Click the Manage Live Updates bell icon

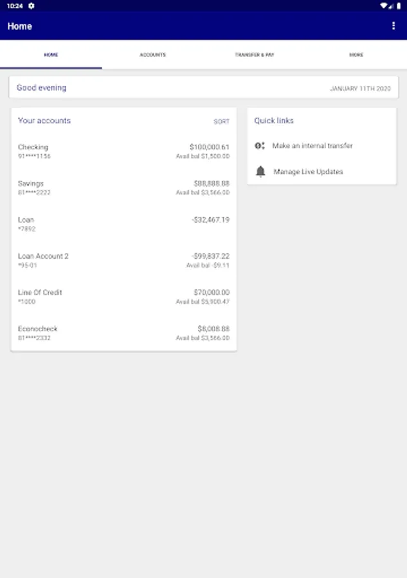(x=260, y=171)
